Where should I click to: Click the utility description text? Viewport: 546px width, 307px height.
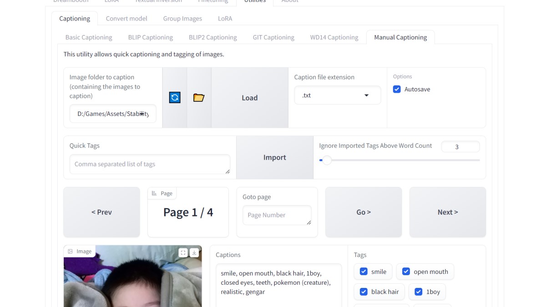[144, 54]
